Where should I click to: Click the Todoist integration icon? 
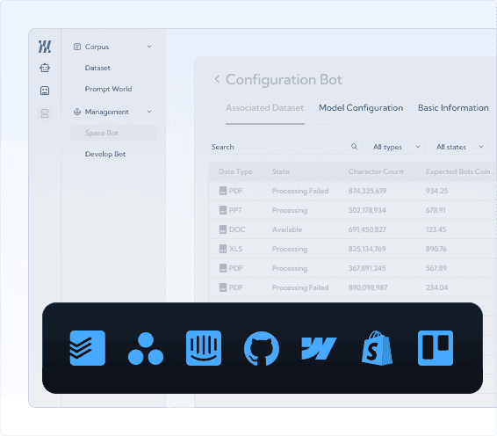88,348
